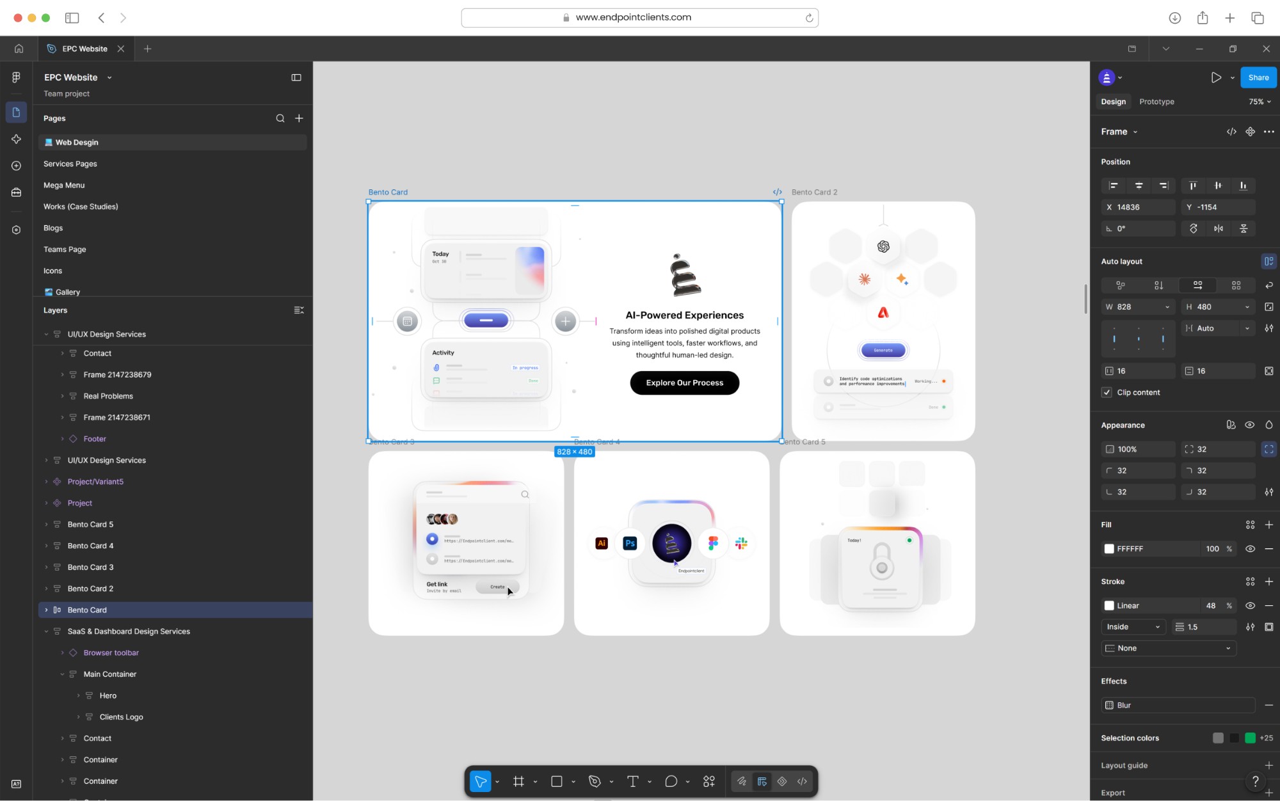Toggle auto layout button beside Auto layout
This screenshot has width=1280, height=801.
(1269, 261)
